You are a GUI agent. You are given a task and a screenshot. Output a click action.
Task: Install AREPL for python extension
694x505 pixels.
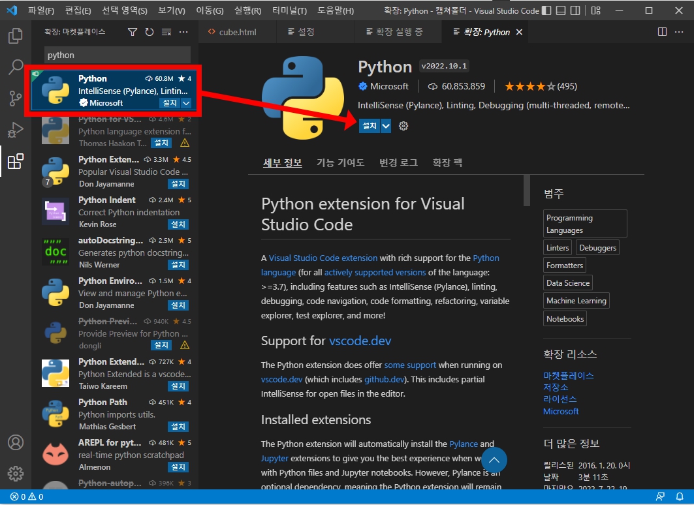(x=178, y=467)
